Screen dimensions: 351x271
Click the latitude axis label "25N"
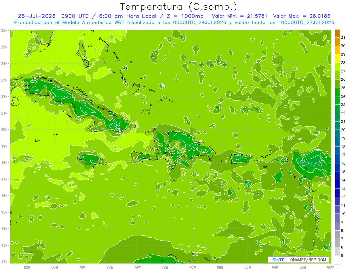point(4,47)
